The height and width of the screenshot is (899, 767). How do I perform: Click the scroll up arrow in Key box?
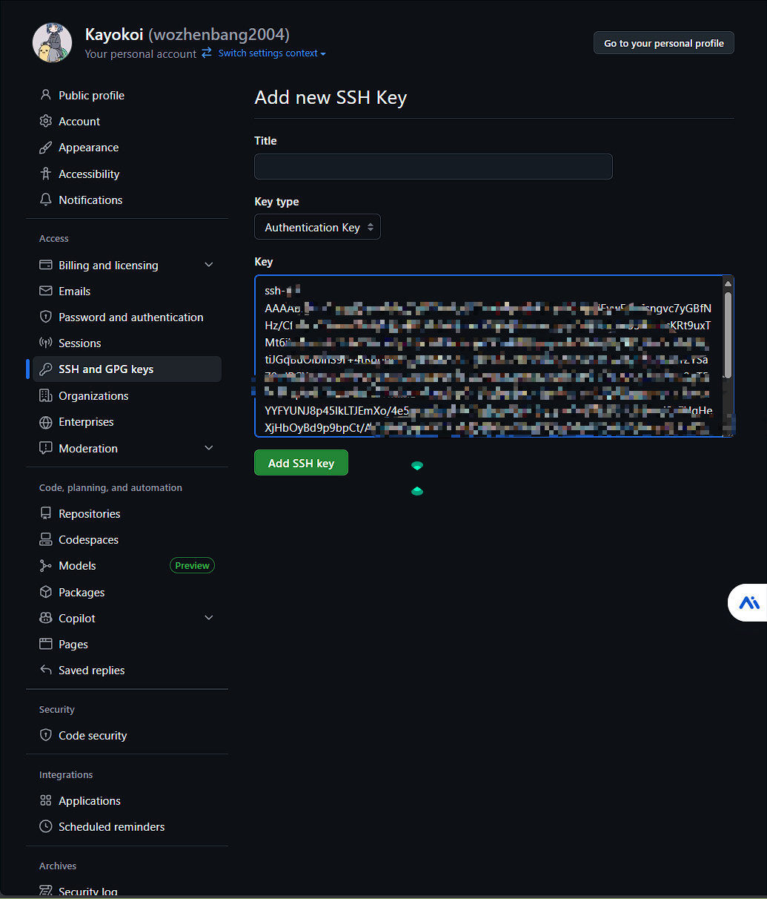728,283
